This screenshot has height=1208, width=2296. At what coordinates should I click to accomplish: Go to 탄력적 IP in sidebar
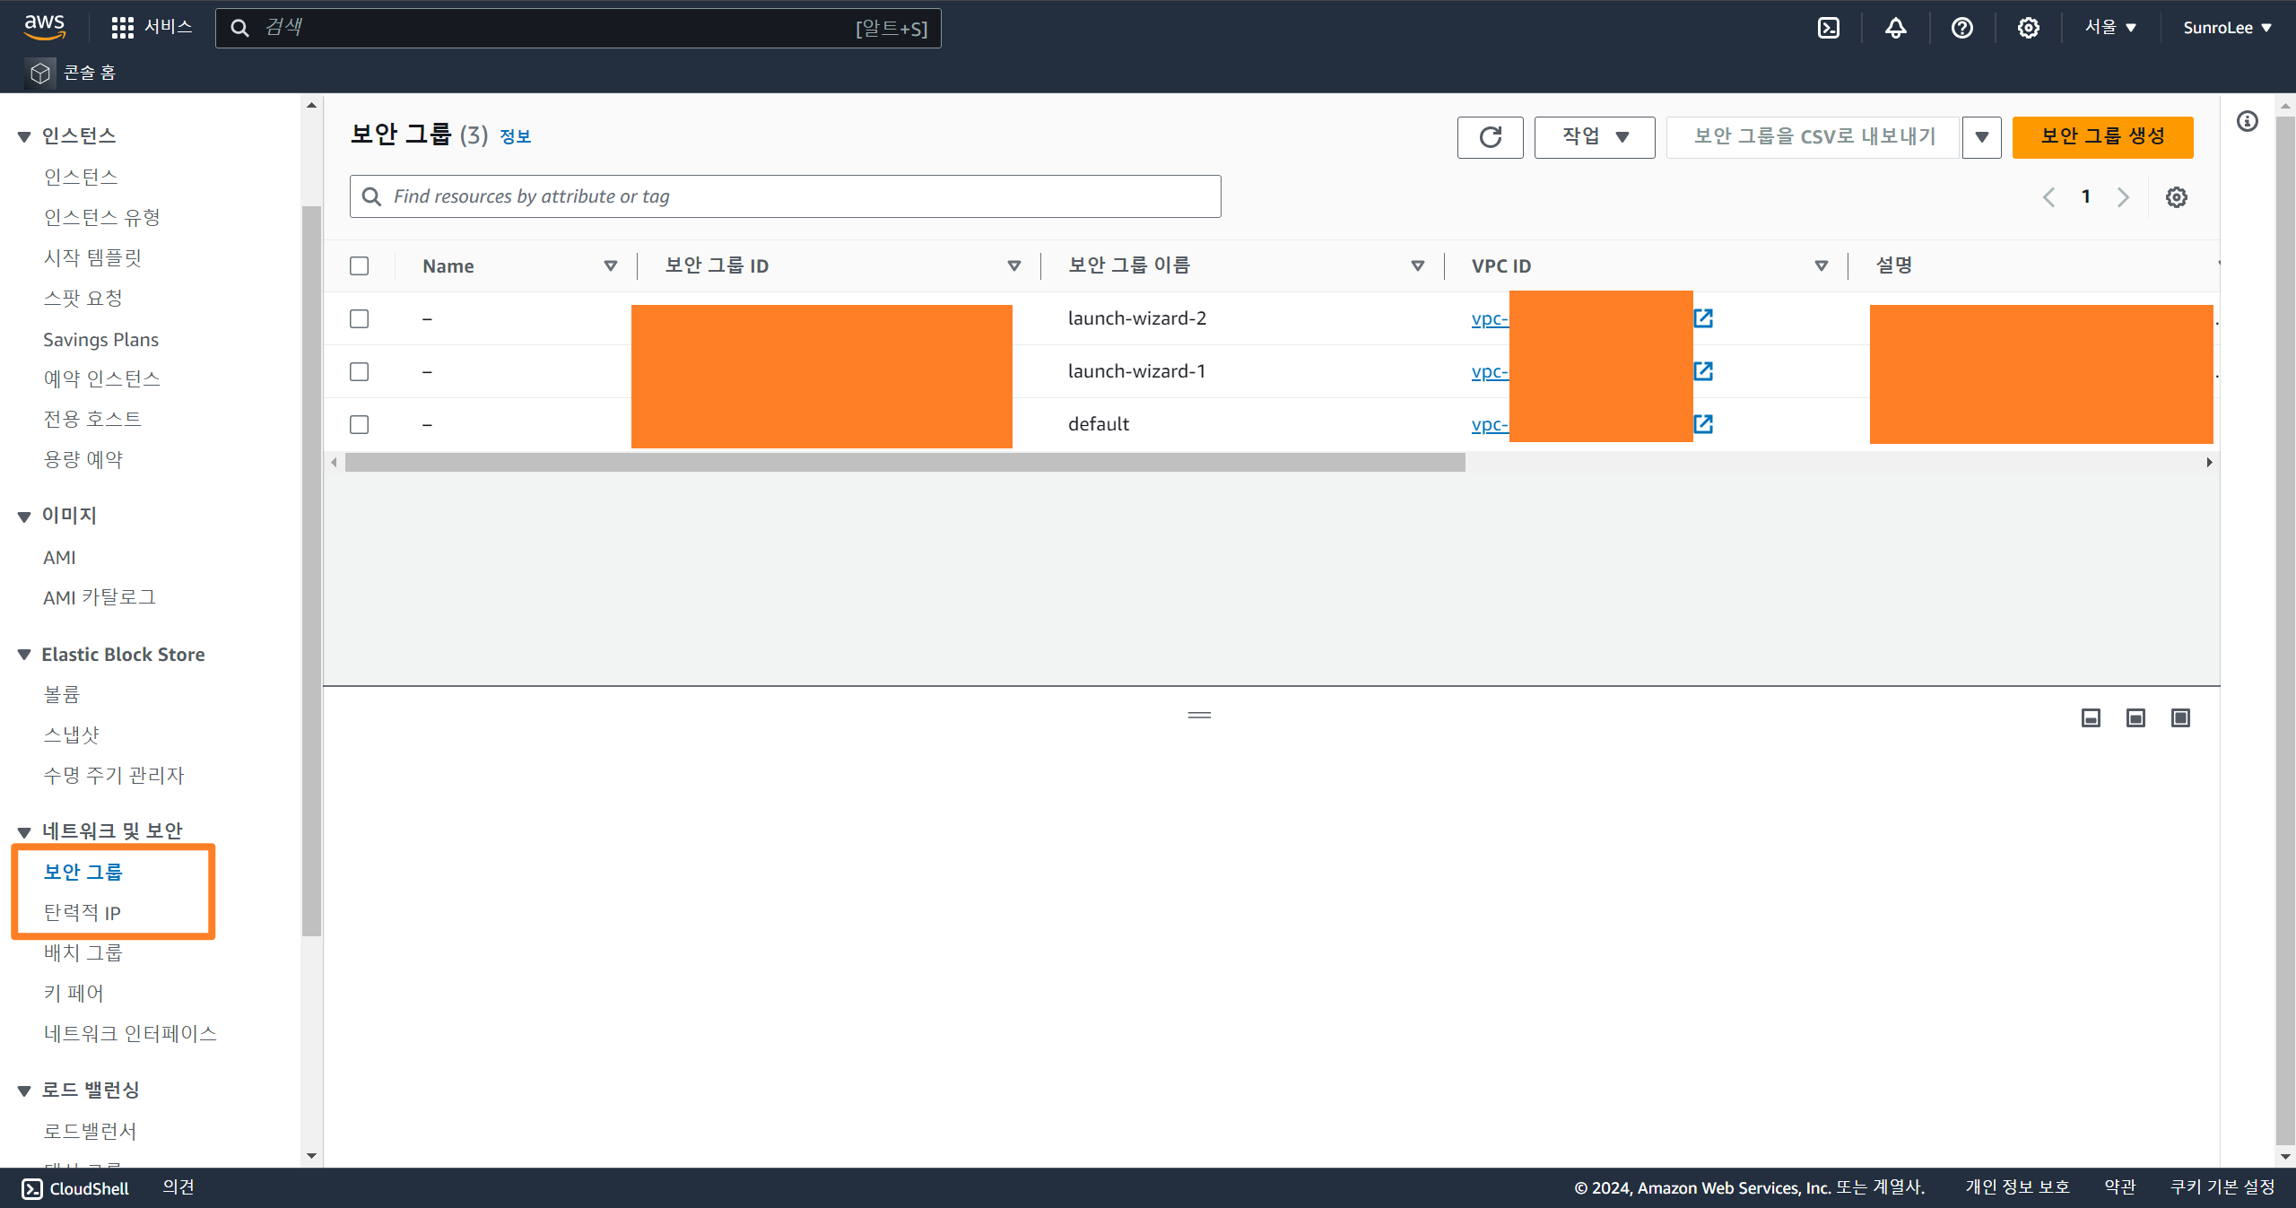pos(82,912)
